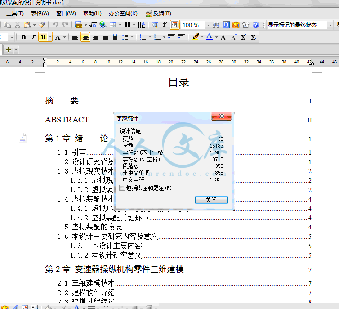The width and height of the screenshot is (339, 309).
Task: Click the table grid spreadsheet icon
Action: click(113, 25)
